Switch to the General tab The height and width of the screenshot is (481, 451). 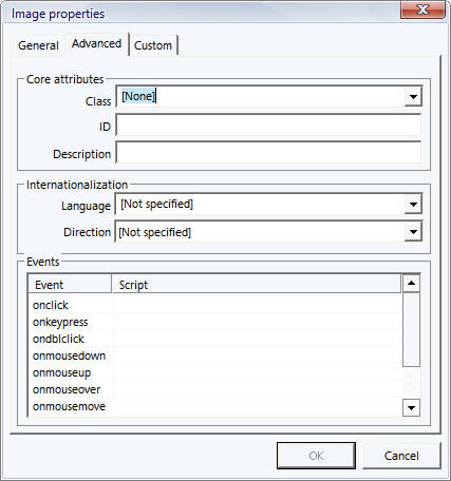(38, 45)
